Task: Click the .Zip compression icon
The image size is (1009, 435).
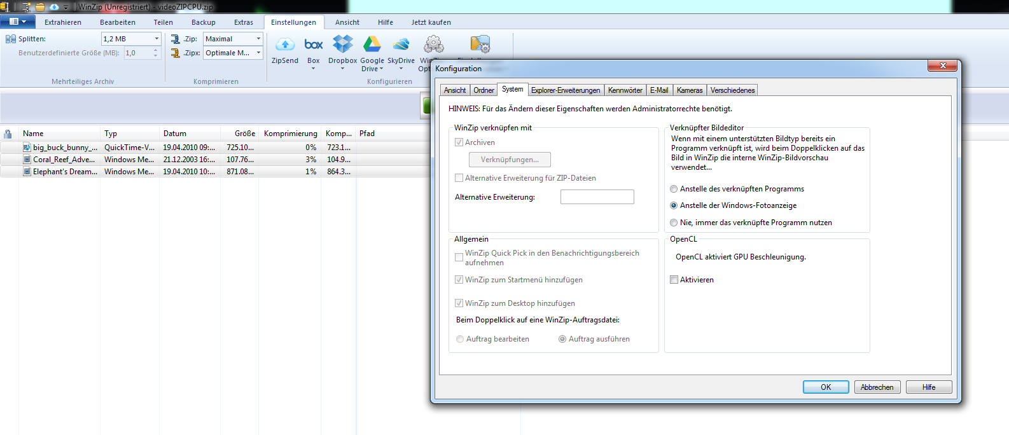Action: [176, 39]
